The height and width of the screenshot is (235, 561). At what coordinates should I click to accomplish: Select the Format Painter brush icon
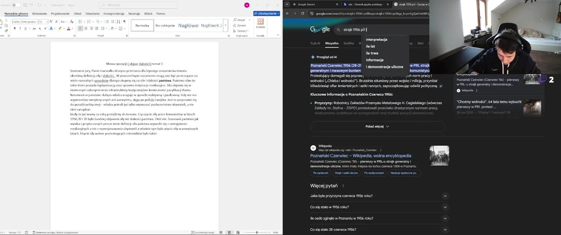pyautogui.click(x=6, y=31)
